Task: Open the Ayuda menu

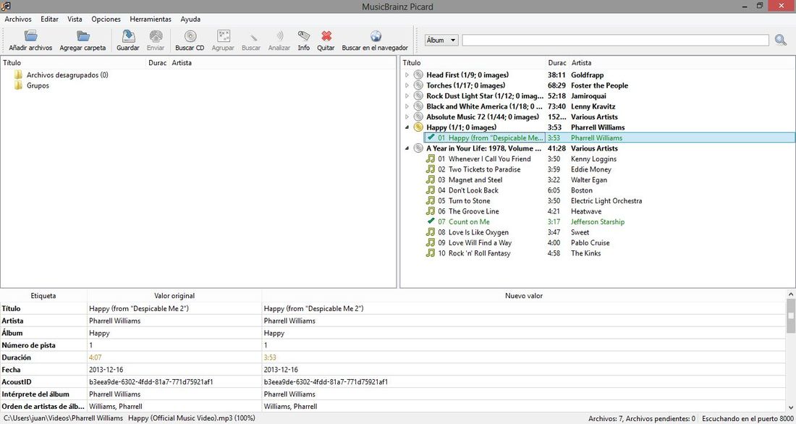Action: click(190, 20)
